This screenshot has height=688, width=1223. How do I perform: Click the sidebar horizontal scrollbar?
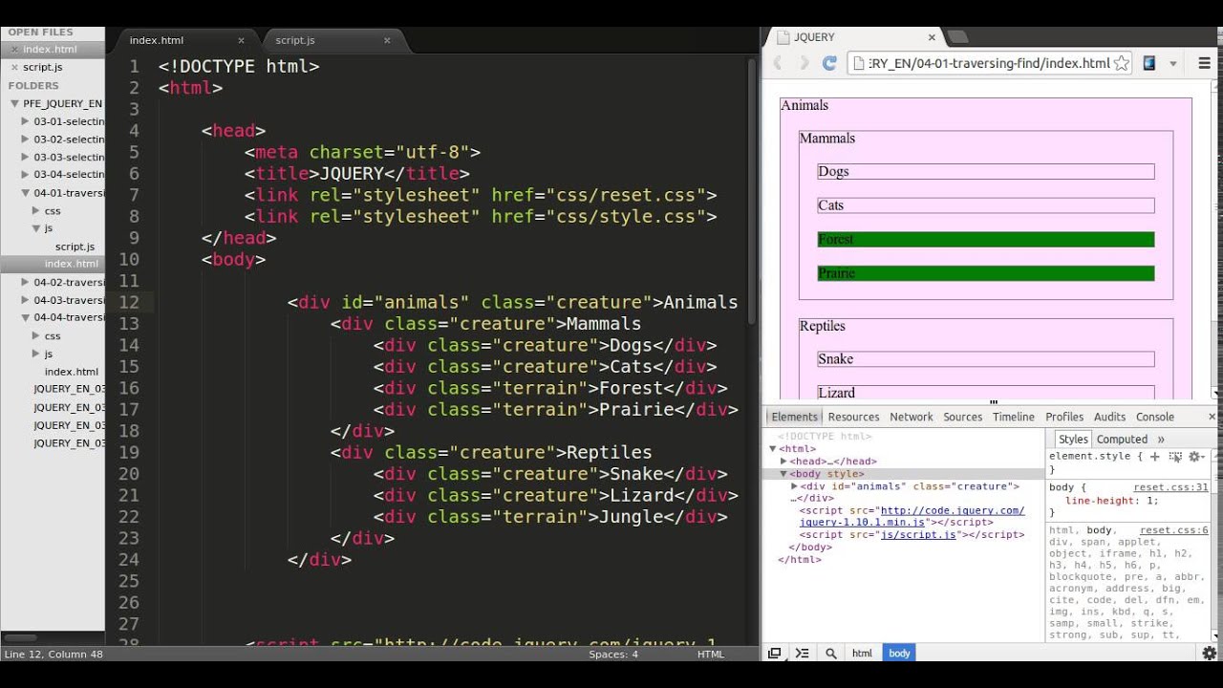click(x=19, y=637)
